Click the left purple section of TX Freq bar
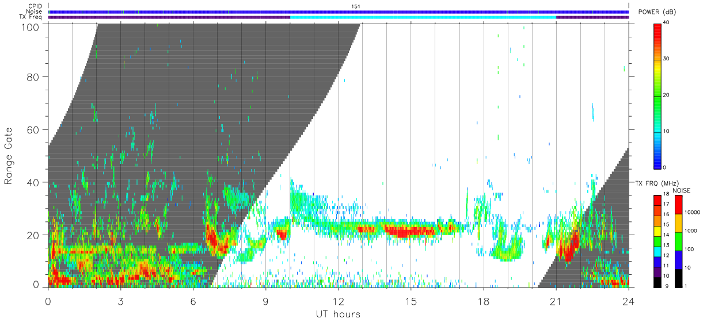The image size is (707, 326). point(169,17)
